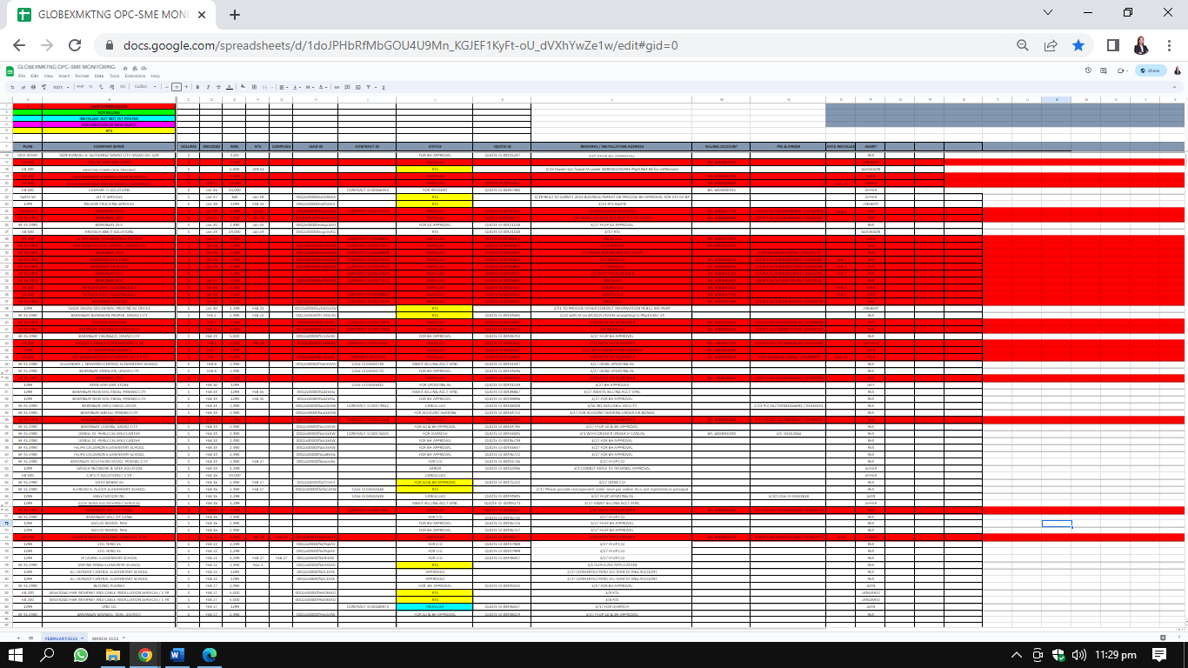The image size is (1188, 668).
Task: Click the undo icon in Sheets toolbar
Action: tap(12, 87)
